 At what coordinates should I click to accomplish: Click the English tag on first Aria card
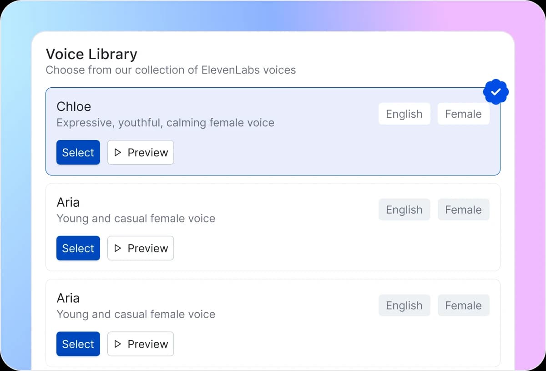click(404, 210)
